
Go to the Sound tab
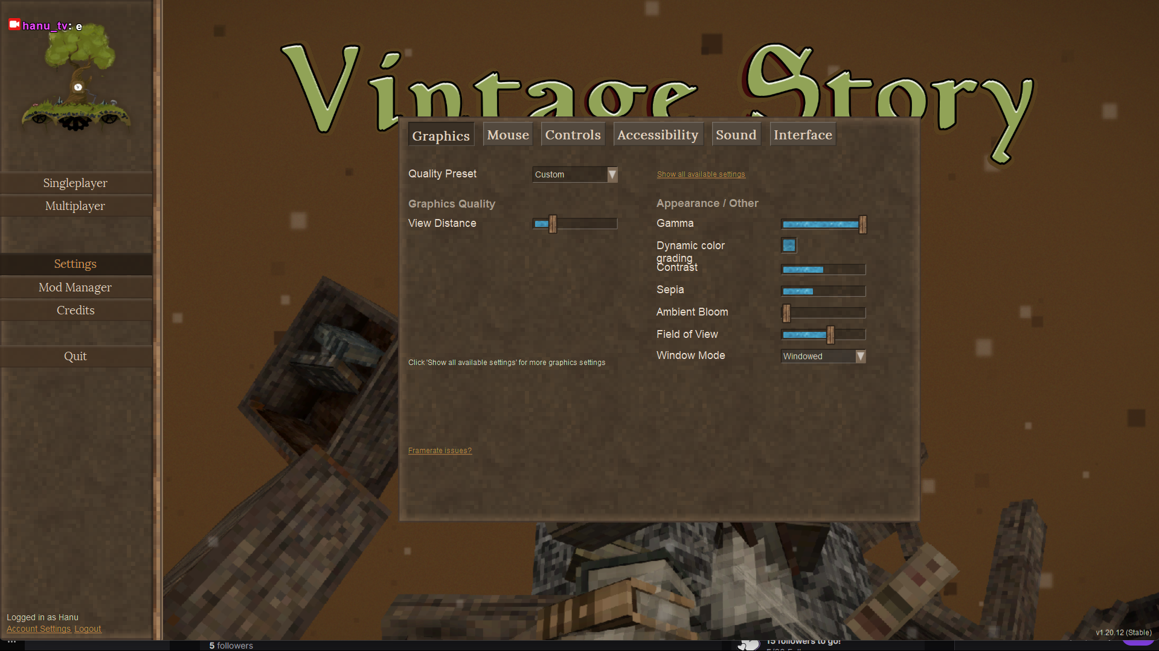[736, 135]
